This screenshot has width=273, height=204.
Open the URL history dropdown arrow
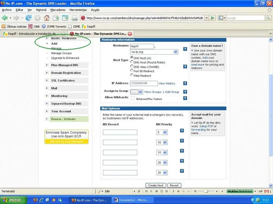(x=207, y=18)
